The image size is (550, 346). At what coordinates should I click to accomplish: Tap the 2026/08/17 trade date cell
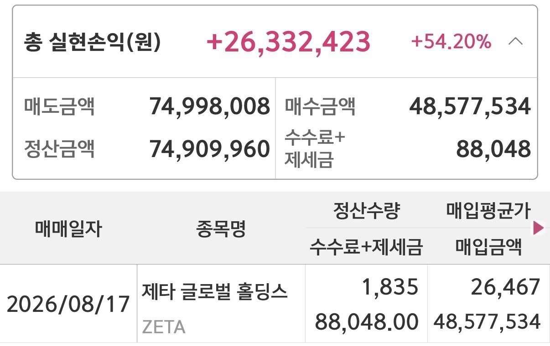coord(68,304)
